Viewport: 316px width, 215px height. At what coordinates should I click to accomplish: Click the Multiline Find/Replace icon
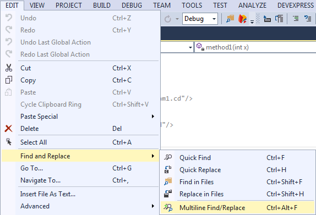coord(168,207)
